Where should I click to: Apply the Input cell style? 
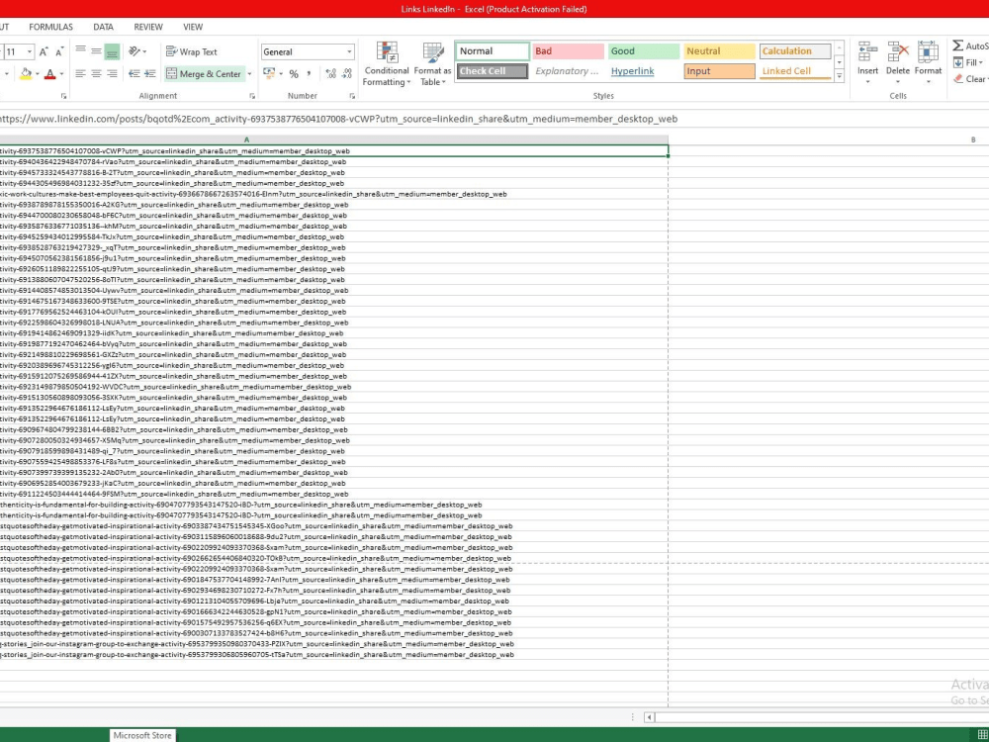pos(719,71)
